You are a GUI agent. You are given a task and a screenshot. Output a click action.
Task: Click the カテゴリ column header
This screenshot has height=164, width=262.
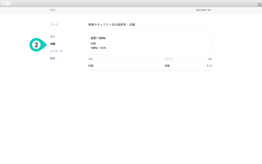169,59
